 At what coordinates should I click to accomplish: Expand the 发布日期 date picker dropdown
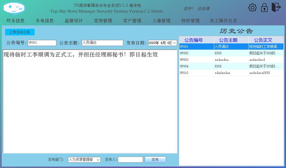(174, 43)
